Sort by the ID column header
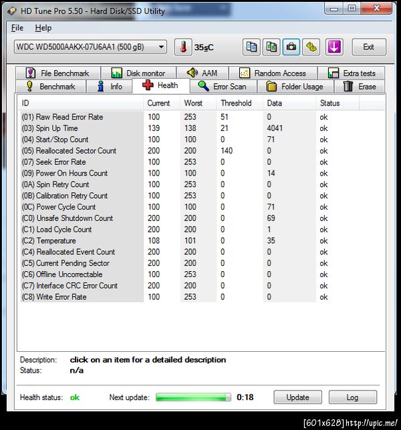 (x=81, y=103)
